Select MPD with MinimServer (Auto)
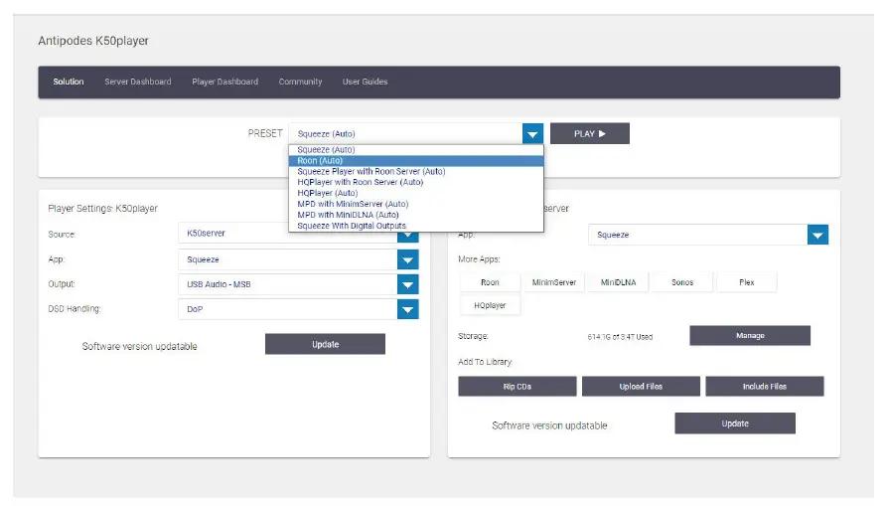888x506 pixels. coord(415,204)
